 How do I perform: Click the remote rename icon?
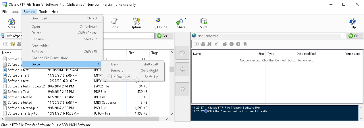pos(196,44)
